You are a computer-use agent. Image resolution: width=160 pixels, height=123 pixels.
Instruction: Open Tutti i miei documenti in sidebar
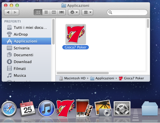pyautogui.click(x=27, y=27)
